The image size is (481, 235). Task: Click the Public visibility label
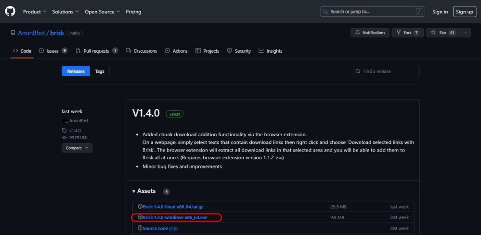[x=75, y=33]
